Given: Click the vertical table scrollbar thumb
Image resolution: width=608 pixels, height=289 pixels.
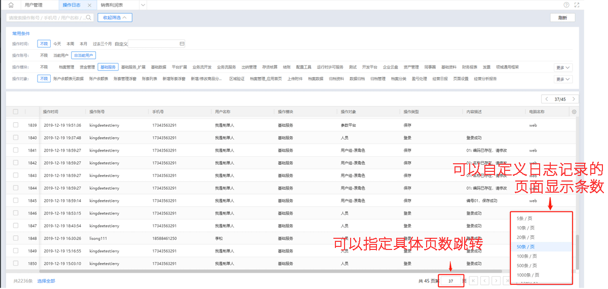Looking at the screenshot, I should (577, 253).
